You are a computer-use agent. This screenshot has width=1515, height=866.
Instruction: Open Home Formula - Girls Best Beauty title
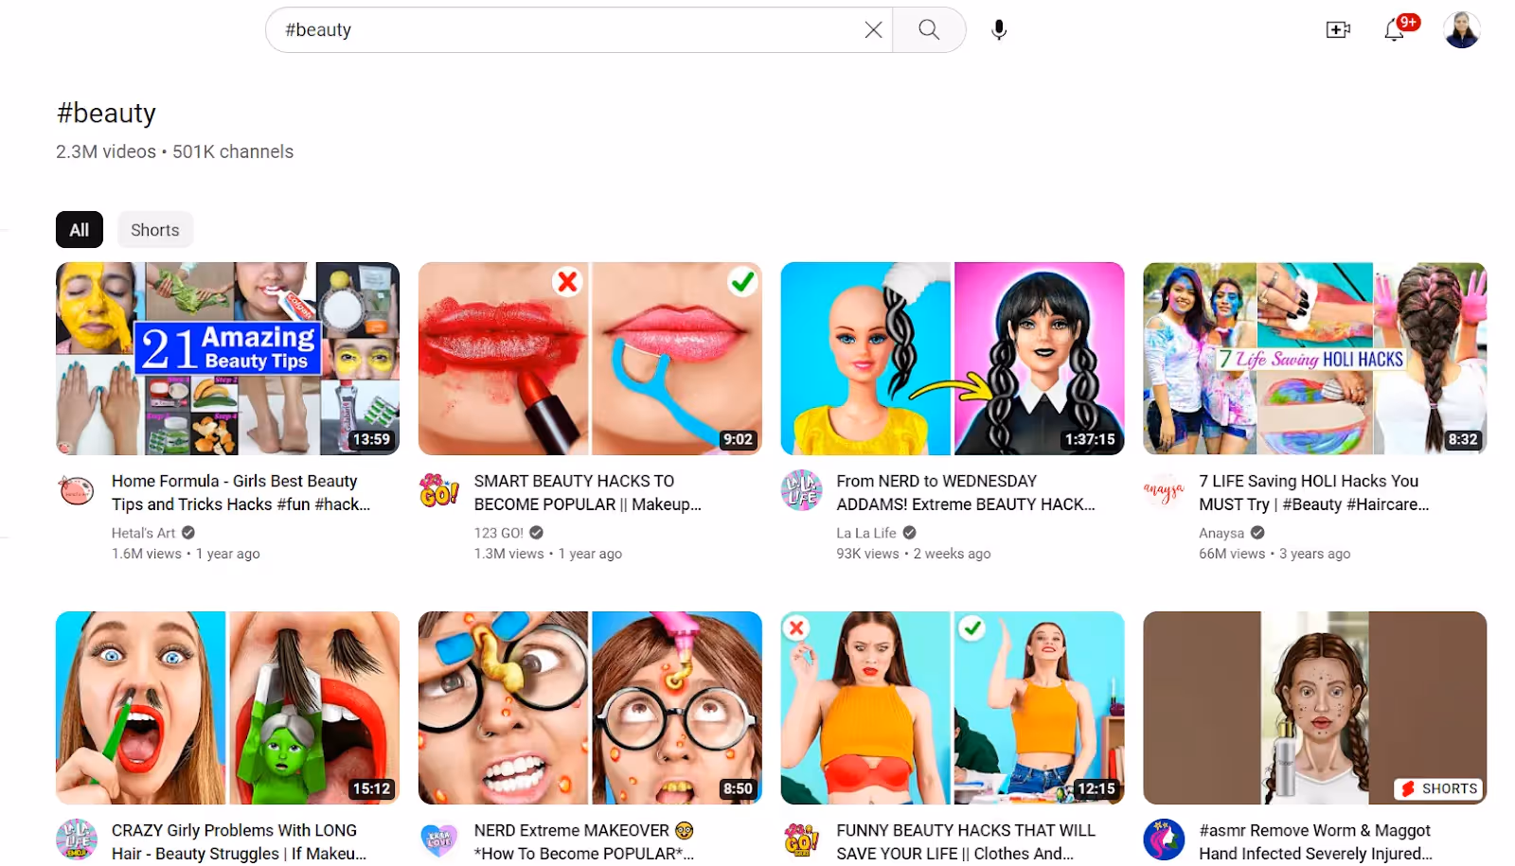point(241,493)
